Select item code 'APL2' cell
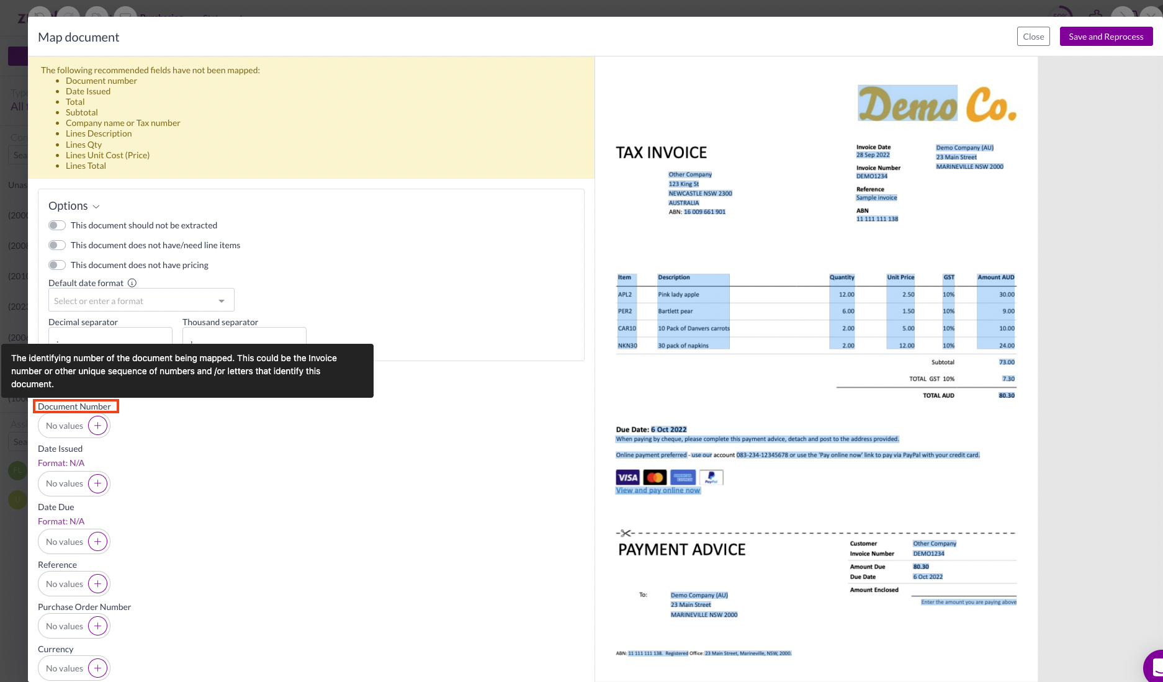Viewport: 1163px width, 682px height. pos(625,295)
